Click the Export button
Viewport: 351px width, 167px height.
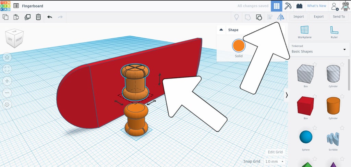click(x=318, y=17)
